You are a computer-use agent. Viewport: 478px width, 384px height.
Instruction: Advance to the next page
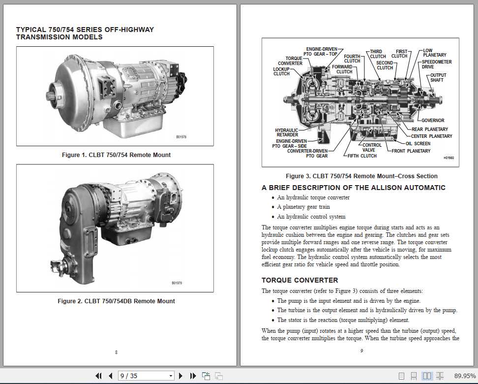coord(181,376)
